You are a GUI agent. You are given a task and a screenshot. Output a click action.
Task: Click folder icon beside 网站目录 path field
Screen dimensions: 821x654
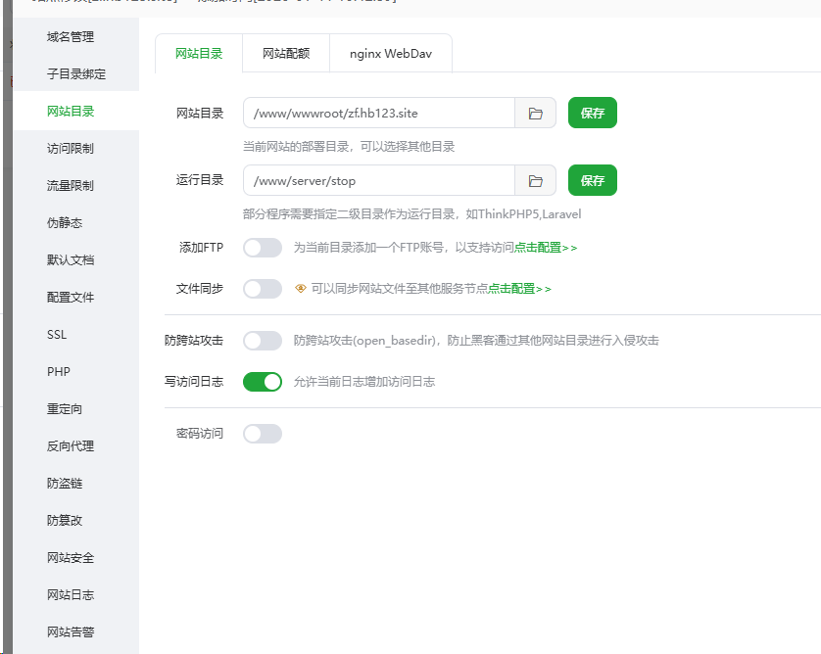tap(536, 114)
